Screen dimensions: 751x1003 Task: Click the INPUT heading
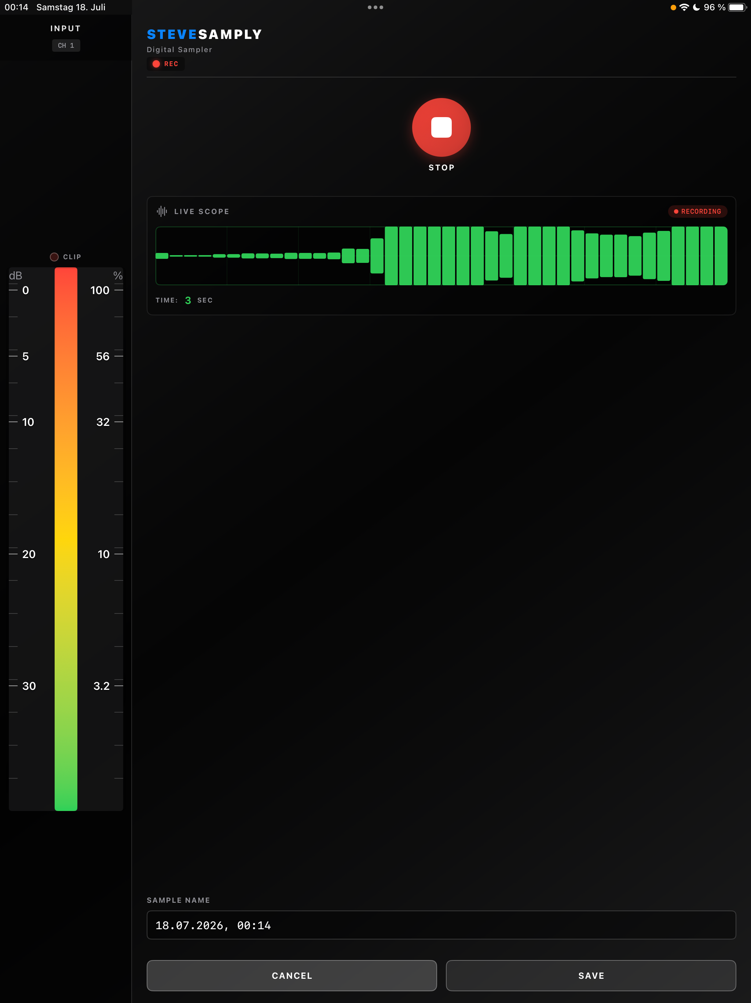click(66, 29)
